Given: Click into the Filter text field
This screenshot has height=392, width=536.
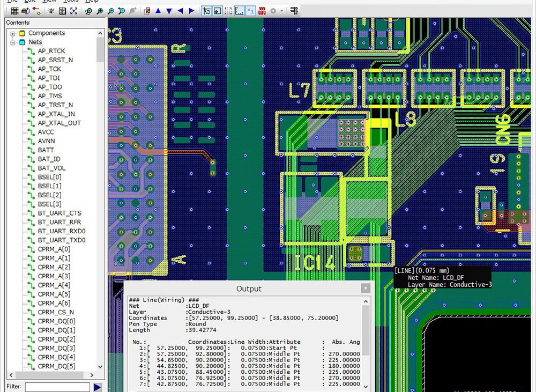Looking at the screenshot, I should [x=57, y=387].
